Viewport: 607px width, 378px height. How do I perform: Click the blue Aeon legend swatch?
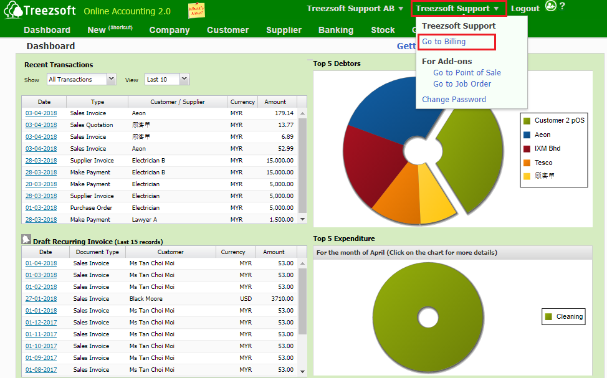(x=527, y=135)
